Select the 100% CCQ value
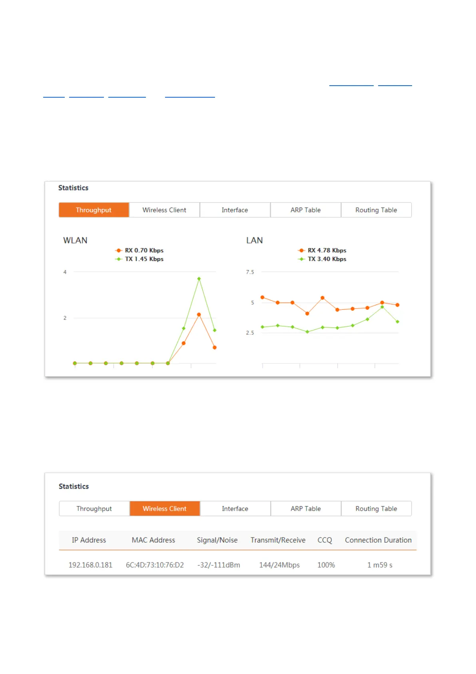 click(x=326, y=565)
